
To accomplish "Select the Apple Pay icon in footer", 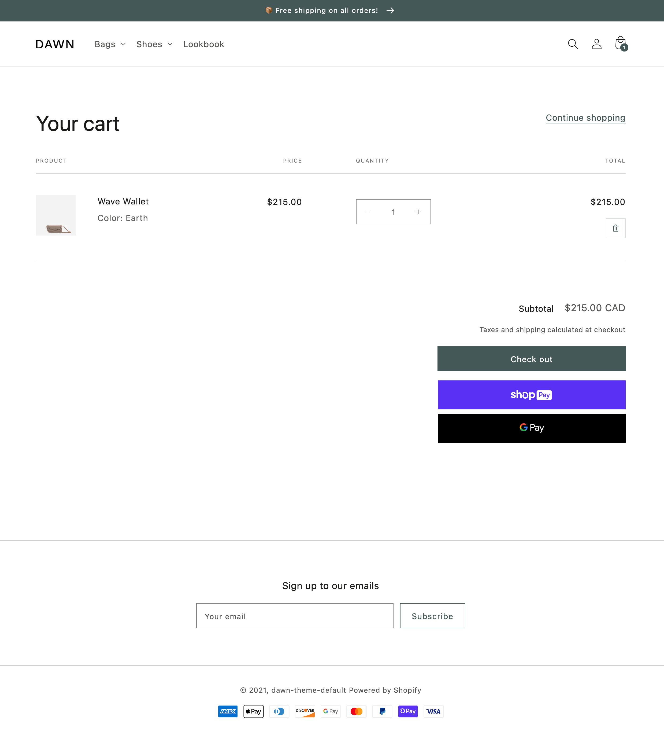I will point(253,711).
